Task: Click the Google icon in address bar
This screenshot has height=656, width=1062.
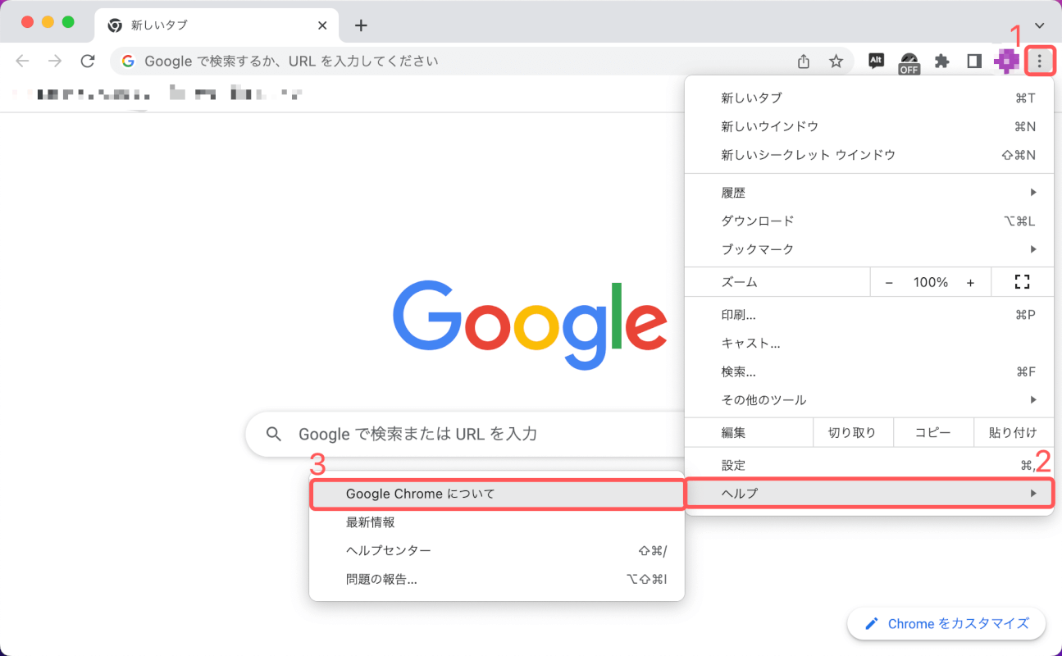Action: point(128,61)
